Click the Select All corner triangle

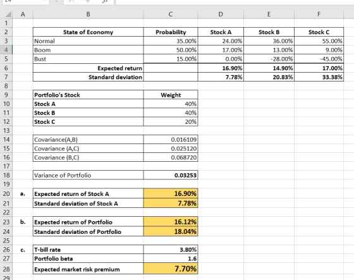pos(8,15)
